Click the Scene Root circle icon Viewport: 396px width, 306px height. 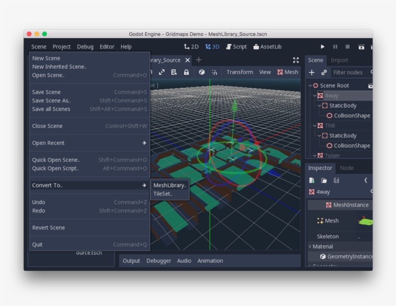click(315, 85)
